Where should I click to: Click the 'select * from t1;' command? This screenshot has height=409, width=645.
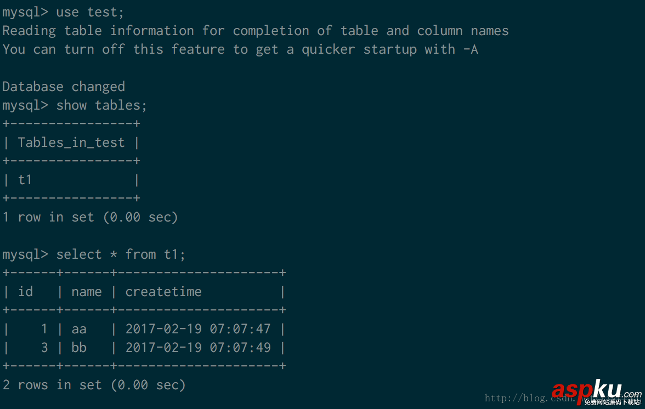coord(121,254)
